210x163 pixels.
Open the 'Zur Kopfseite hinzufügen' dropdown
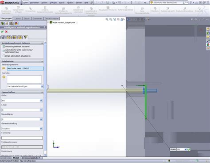click(25, 86)
